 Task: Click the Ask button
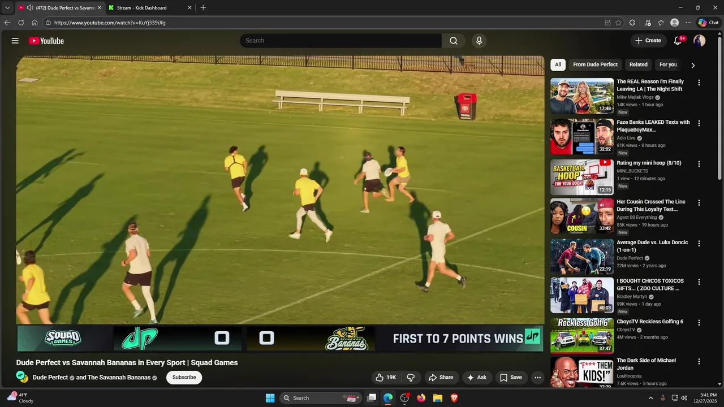(476, 378)
